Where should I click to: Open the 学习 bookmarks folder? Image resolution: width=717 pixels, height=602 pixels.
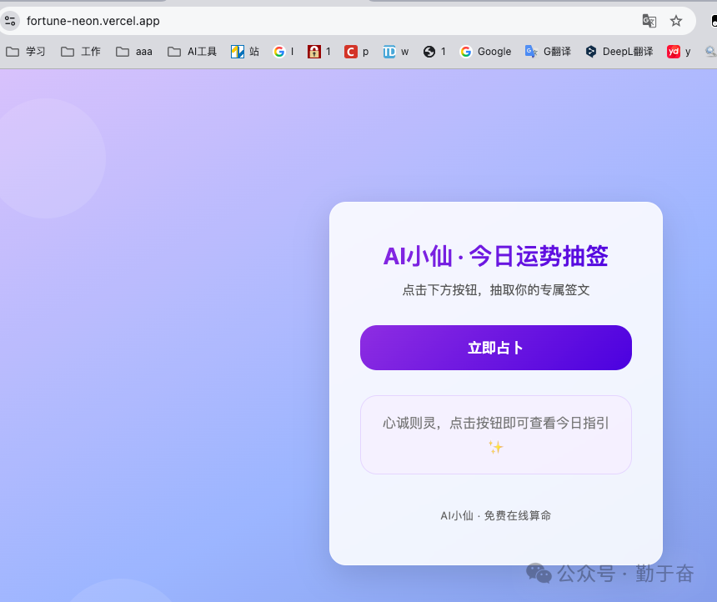[26, 52]
